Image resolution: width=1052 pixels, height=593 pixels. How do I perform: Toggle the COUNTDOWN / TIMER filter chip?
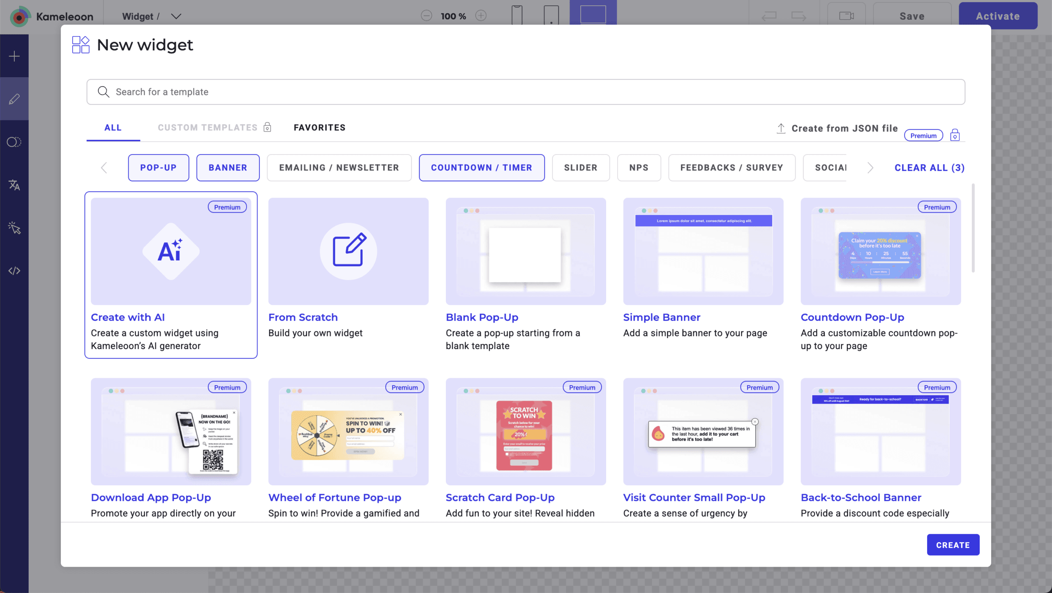pyautogui.click(x=482, y=168)
